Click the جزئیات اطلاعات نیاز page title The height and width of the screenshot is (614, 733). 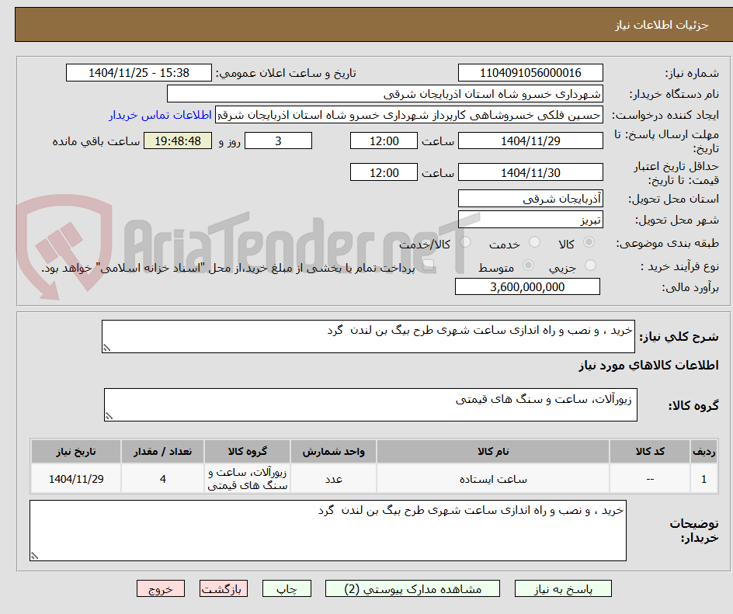pos(662,26)
